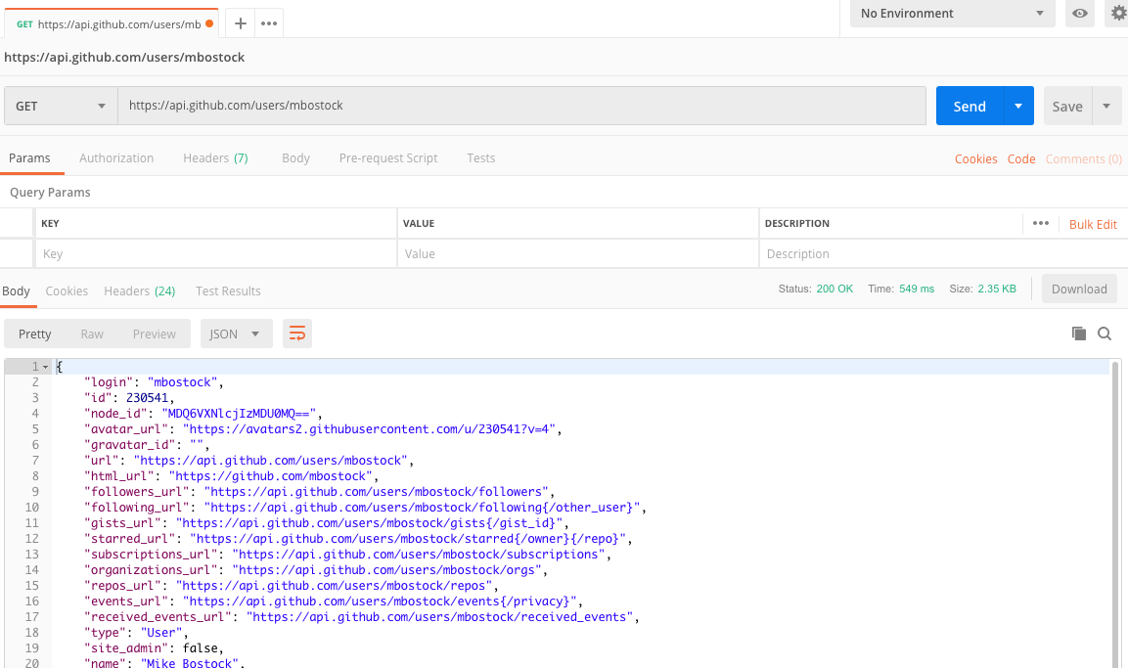Expand Send button dropdown arrow

pos(1017,106)
